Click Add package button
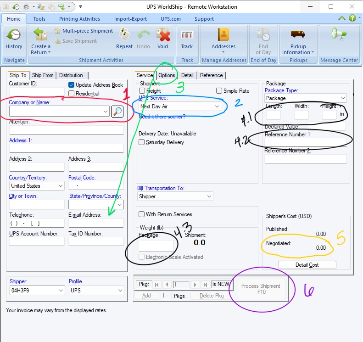363x342 pixels. pyautogui.click(x=146, y=296)
